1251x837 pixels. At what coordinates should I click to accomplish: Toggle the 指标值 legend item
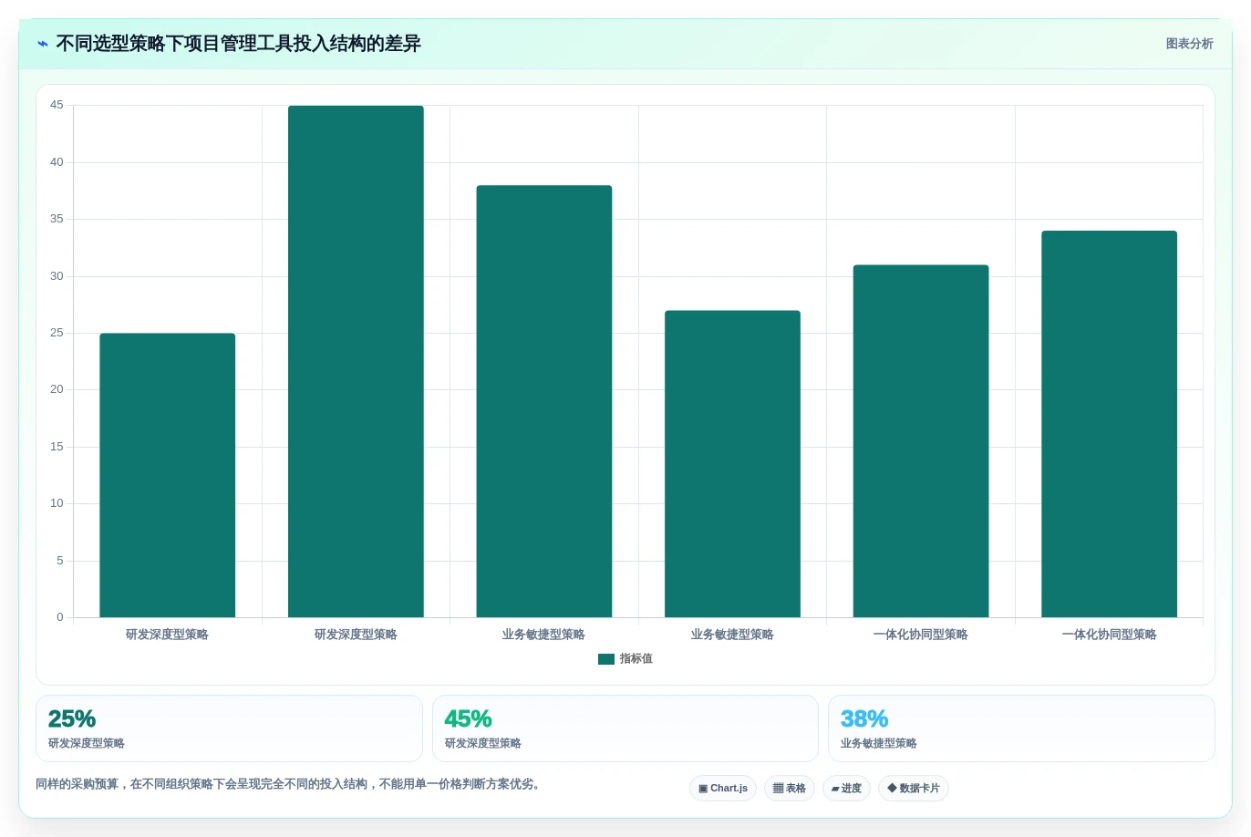(x=625, y=658)
